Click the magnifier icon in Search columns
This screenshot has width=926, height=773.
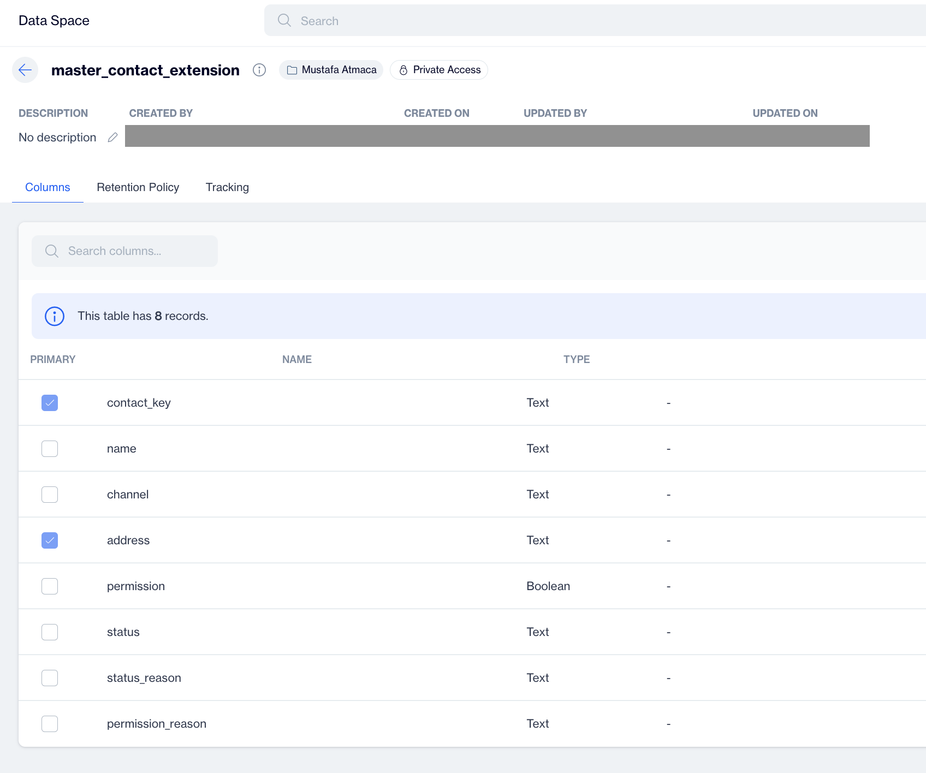point(52,251)
